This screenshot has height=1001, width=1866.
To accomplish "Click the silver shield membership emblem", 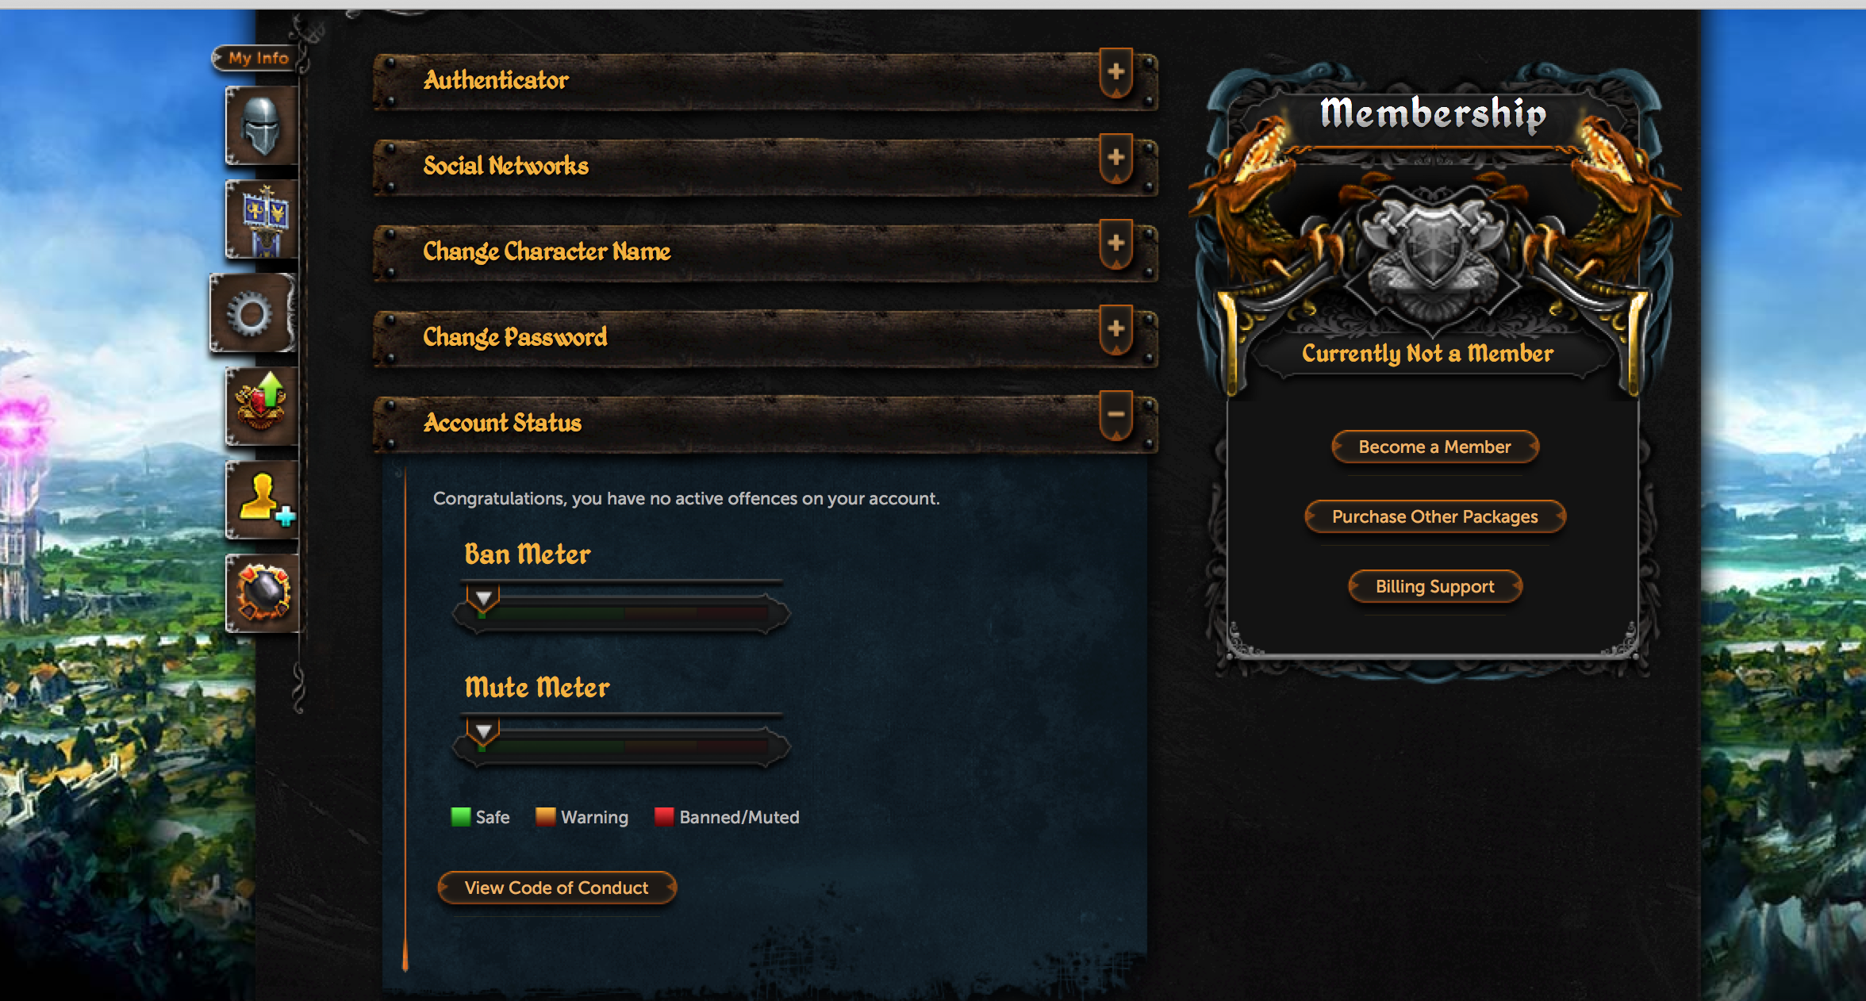I will (1434, 252).
